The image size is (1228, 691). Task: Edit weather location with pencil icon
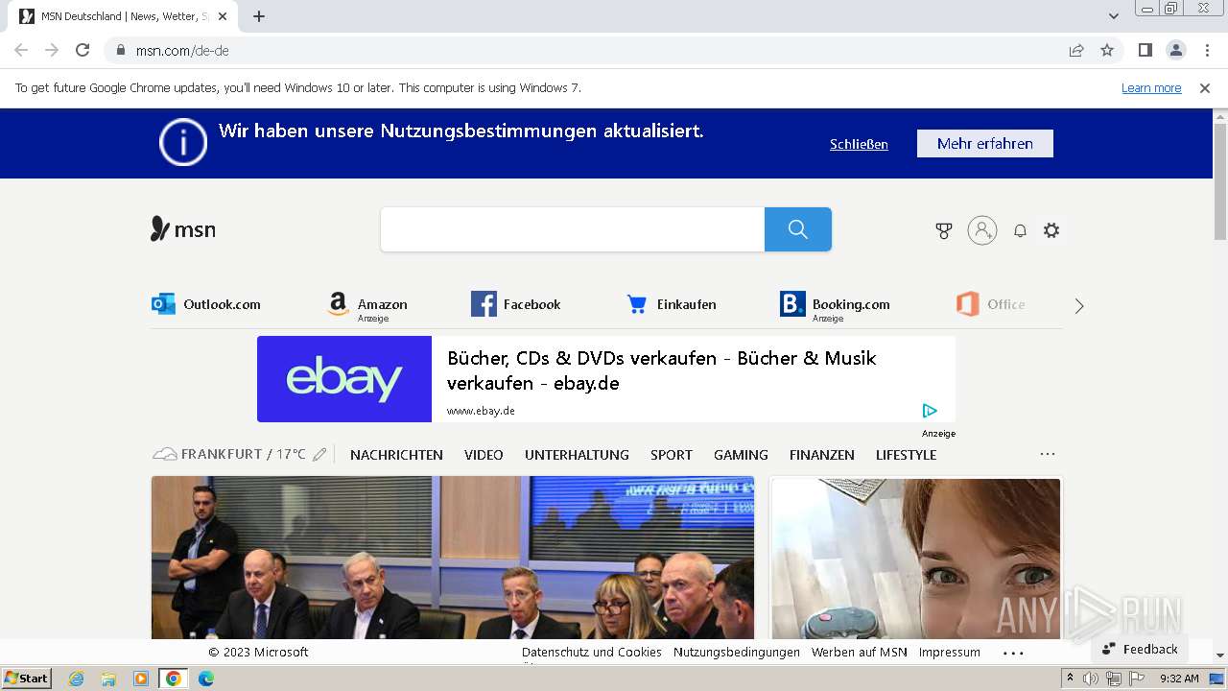(319, 454)
